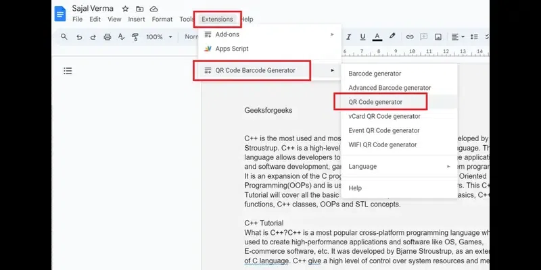Open the View menu
The image size is (541, 270).
114,20
